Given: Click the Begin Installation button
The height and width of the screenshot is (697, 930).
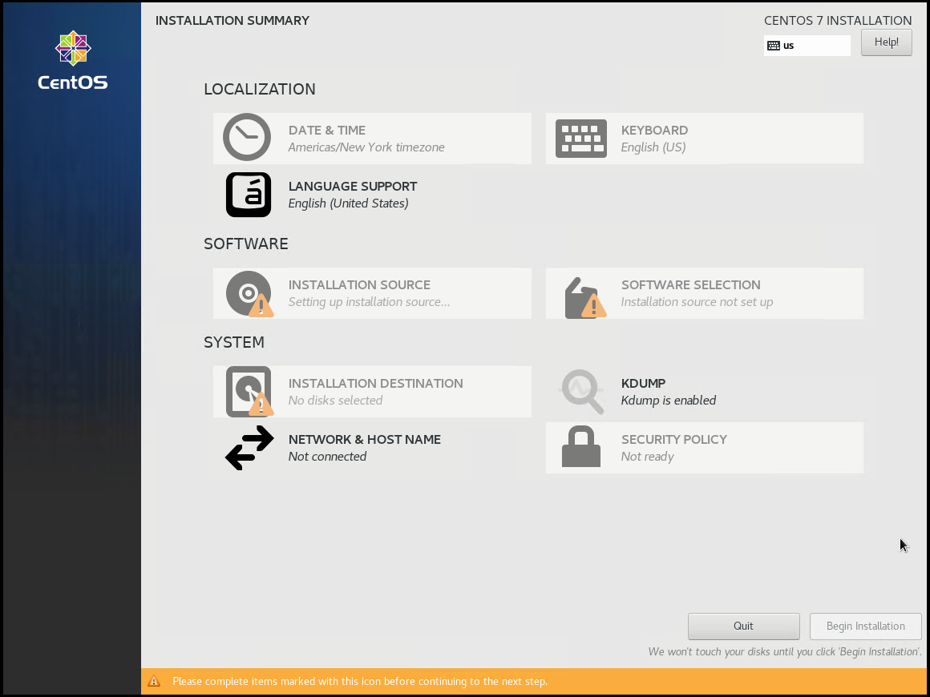Looking at the screenshot, I should click(865, 626).
